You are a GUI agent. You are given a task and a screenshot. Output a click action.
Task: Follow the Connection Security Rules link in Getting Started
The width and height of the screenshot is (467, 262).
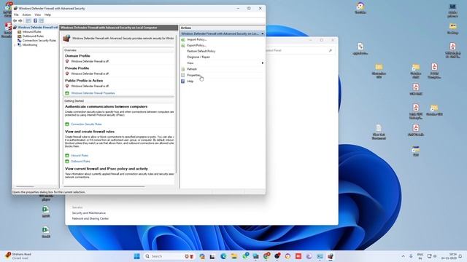(86, 124)
